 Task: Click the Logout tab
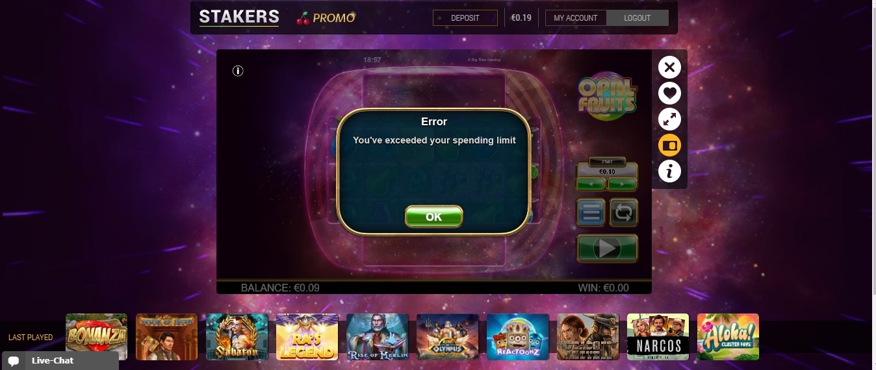pyautogui.click(x=637, y=18)
